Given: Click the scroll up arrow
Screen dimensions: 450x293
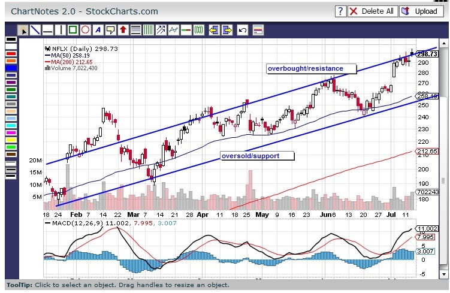Looking at the screenshot, I should [443, 44].
